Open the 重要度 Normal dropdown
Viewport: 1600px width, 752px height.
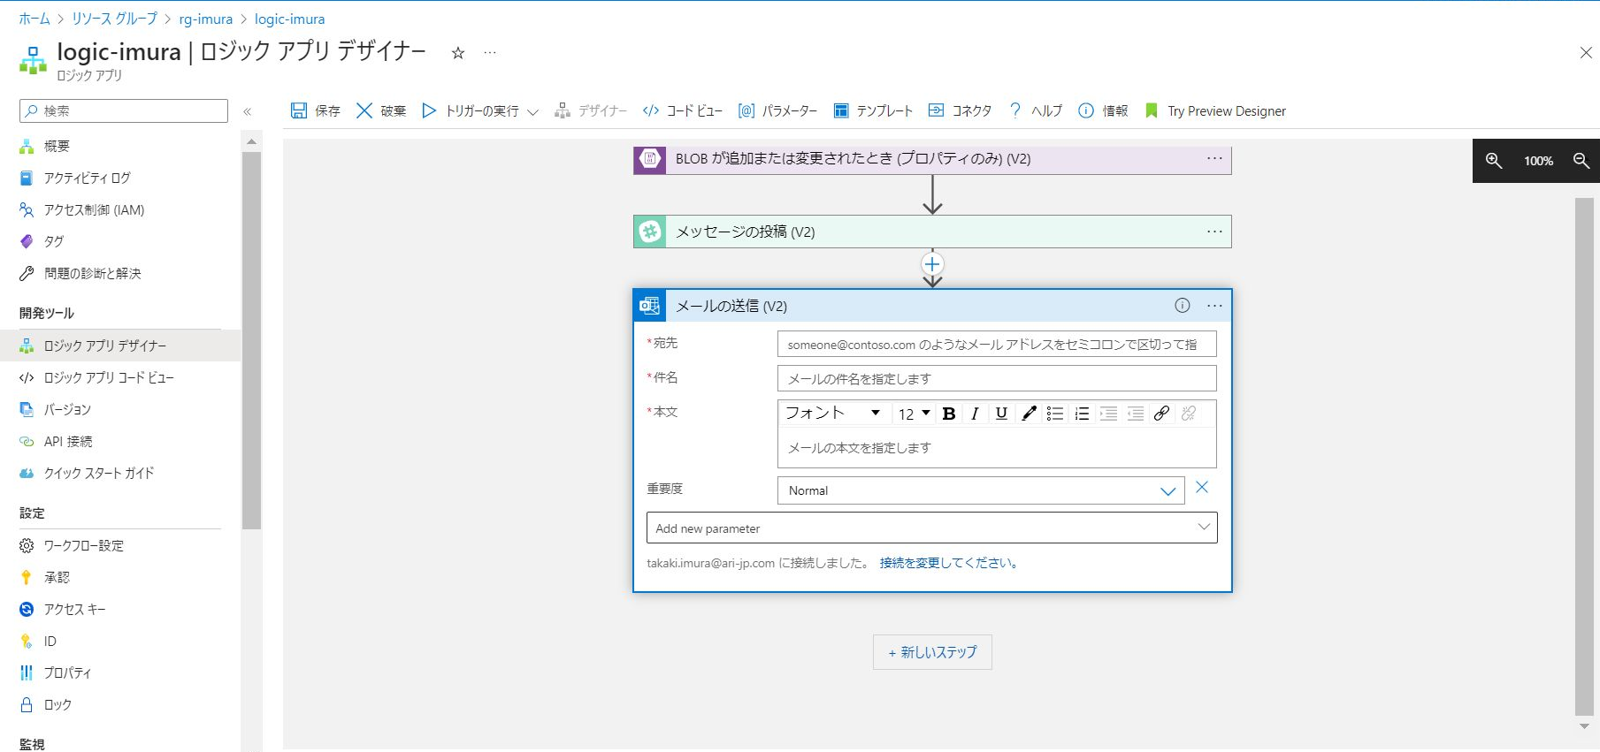[x=982, y=490]
